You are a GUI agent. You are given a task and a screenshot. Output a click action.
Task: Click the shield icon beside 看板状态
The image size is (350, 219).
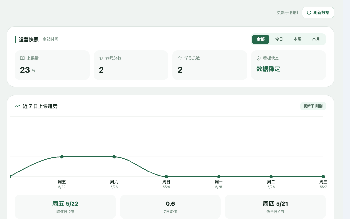[259, 58]
